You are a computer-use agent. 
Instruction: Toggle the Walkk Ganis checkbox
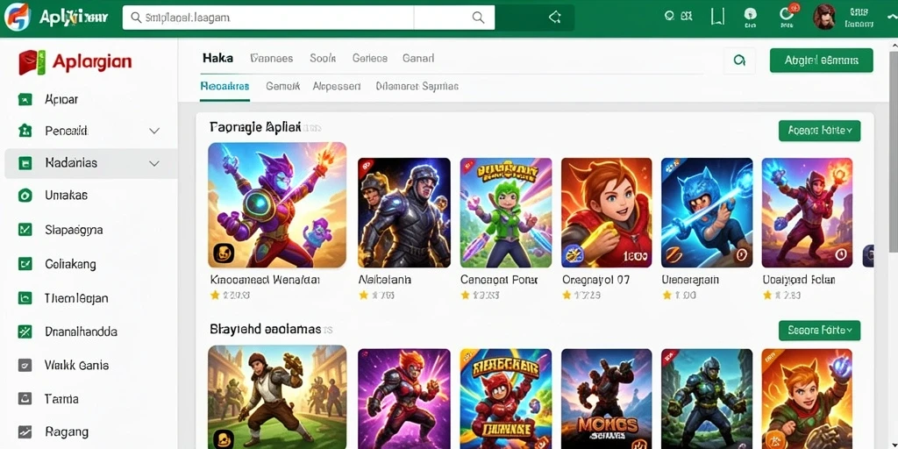coord(25,365)
